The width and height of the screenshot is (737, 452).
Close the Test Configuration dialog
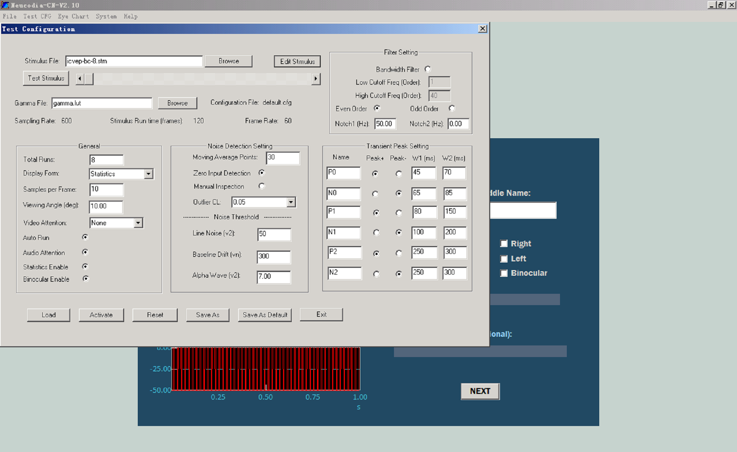482,29
